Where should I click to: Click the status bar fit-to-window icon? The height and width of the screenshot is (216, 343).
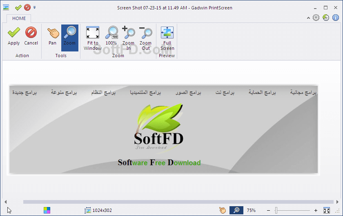coord(327,211)
